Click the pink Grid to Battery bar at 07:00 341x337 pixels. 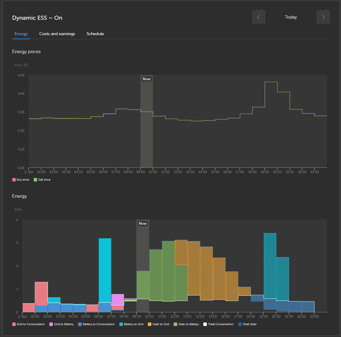[118, 300]
